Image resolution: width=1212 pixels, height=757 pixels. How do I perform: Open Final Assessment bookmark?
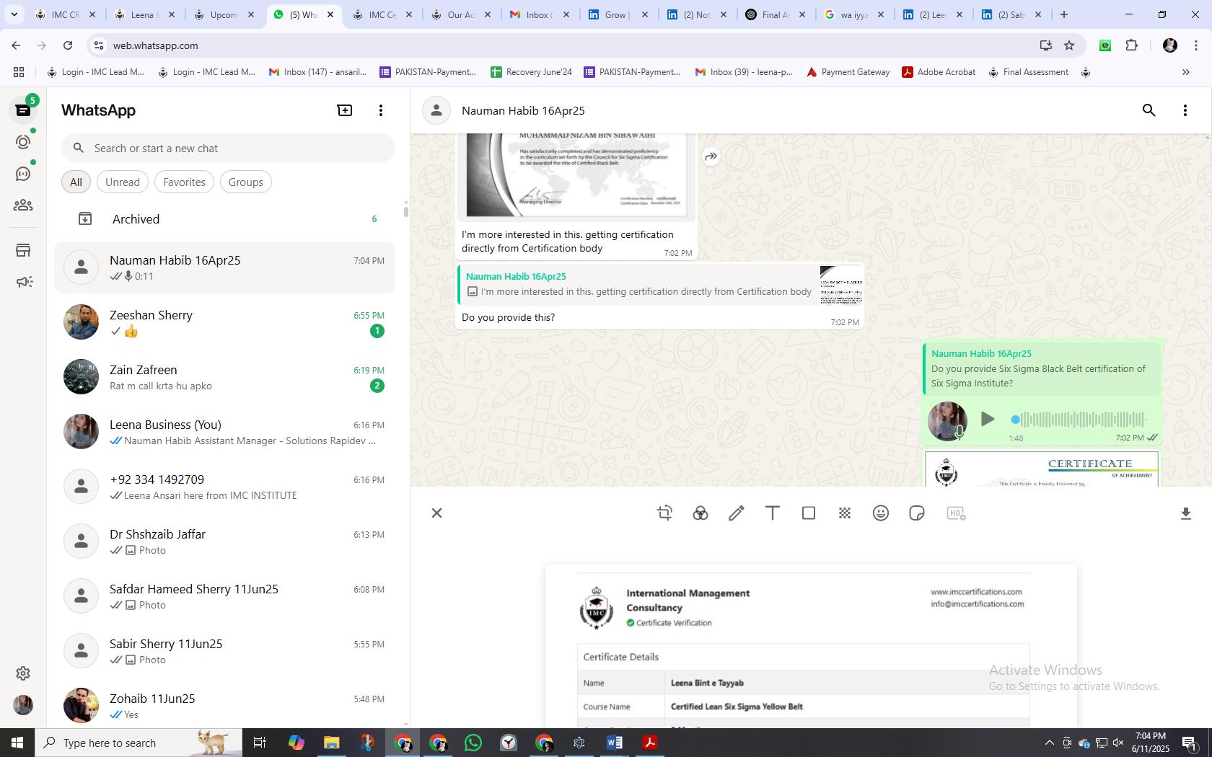(1028, 72)
